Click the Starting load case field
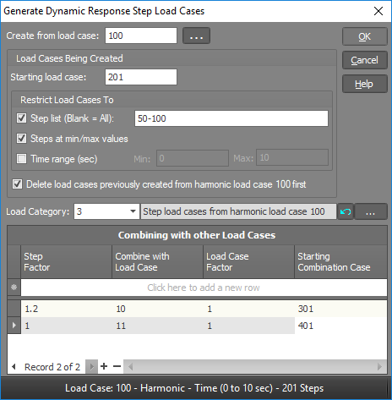Screen dimensions: 392x400 tap(141, 77)
